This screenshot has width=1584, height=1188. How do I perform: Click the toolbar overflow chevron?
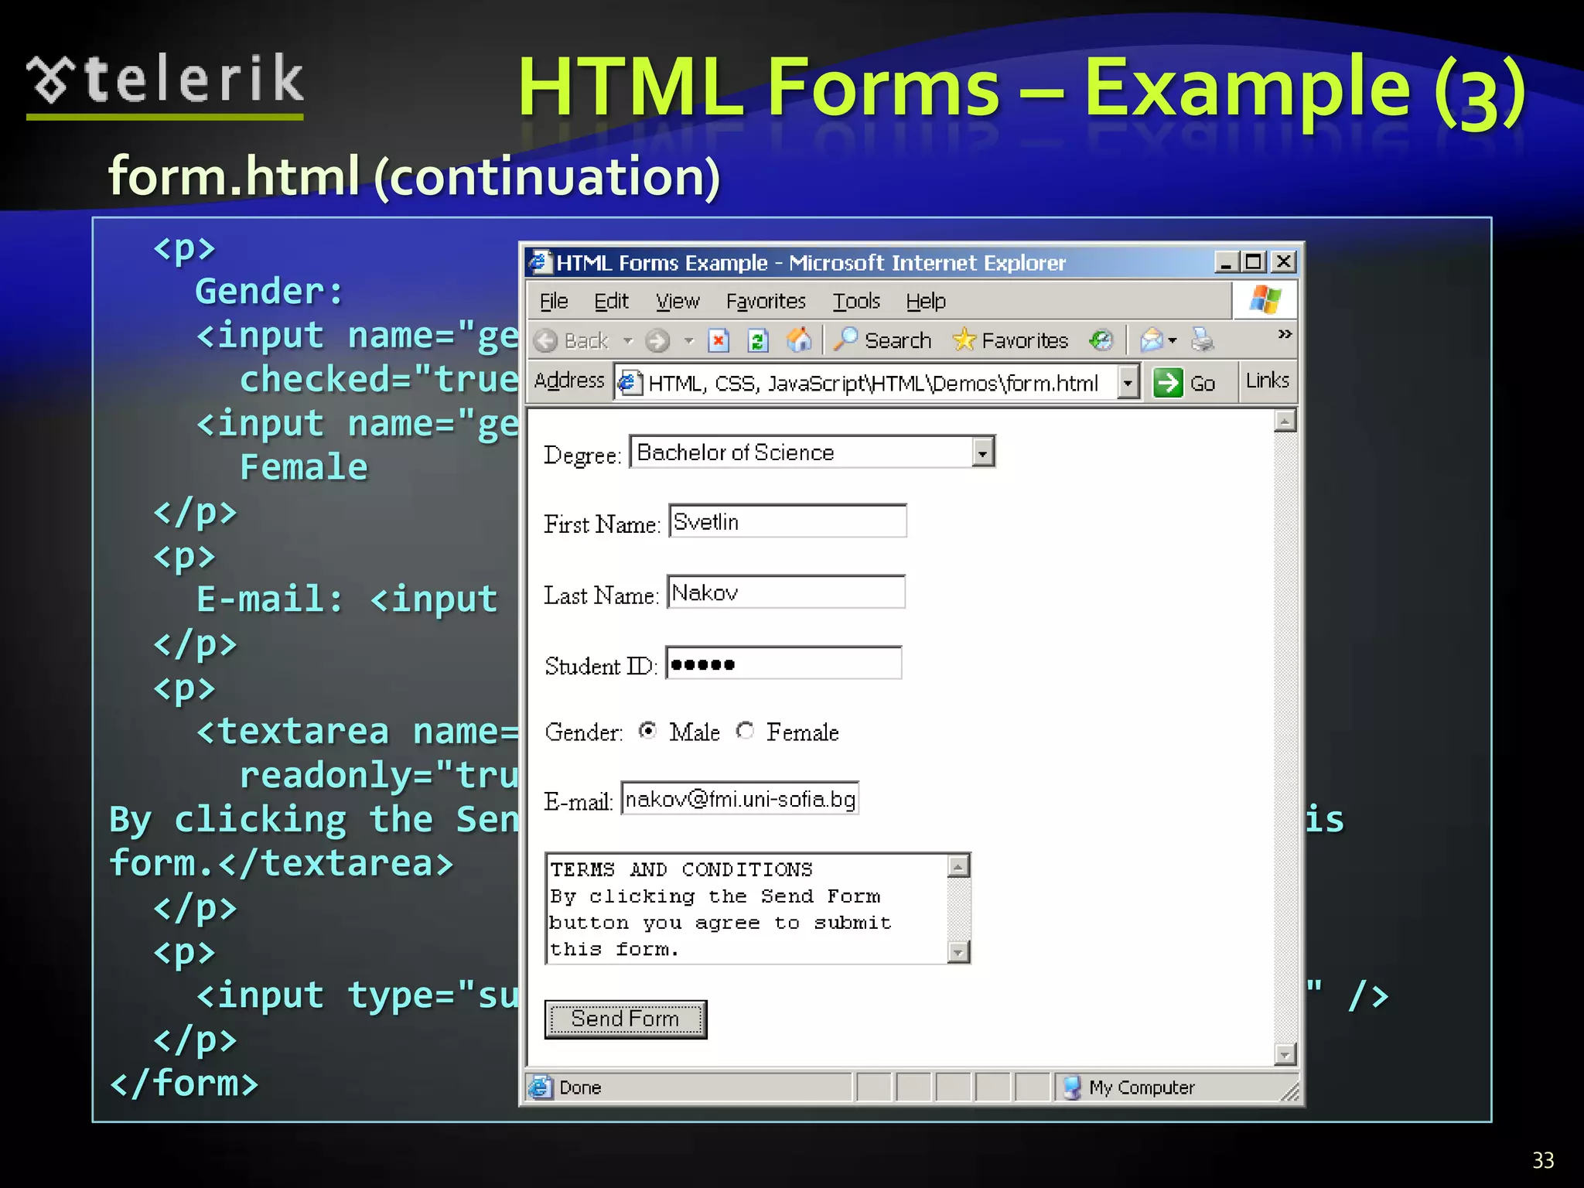coord(1285,334)
